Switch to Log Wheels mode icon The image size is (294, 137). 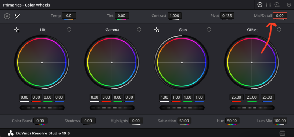click(277, 5)
